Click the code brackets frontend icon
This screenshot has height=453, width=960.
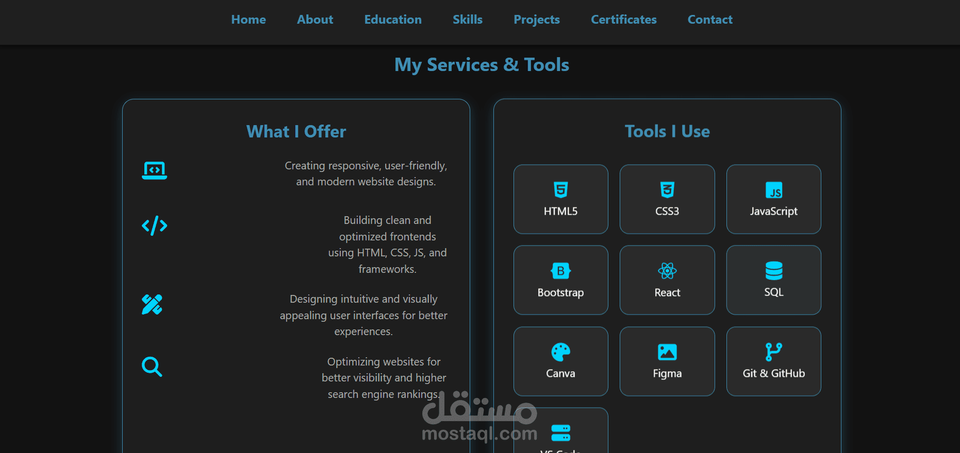pyautogui.click(x=155, y=225)
